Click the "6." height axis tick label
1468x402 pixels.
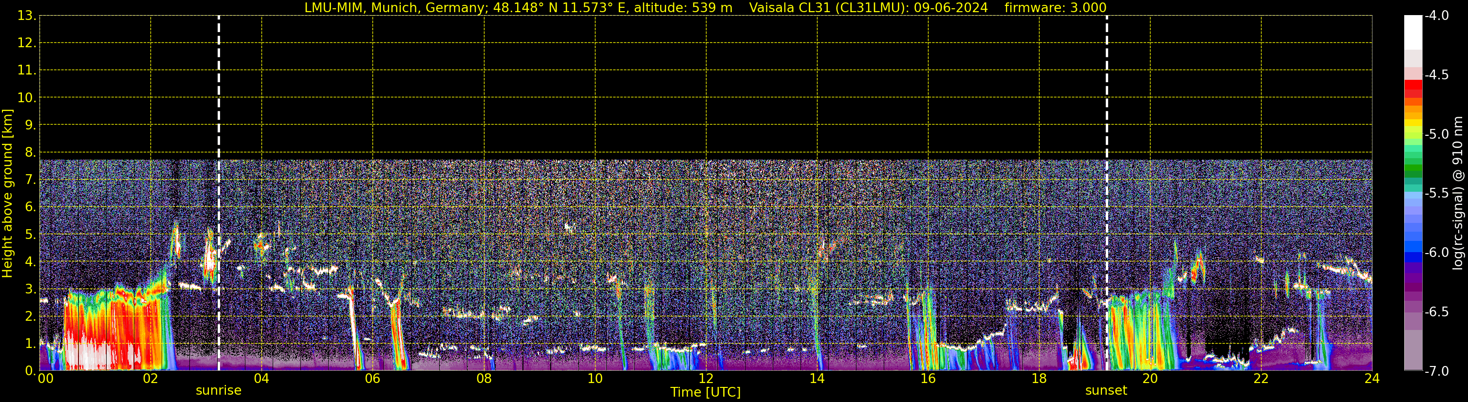pos(31,207)
